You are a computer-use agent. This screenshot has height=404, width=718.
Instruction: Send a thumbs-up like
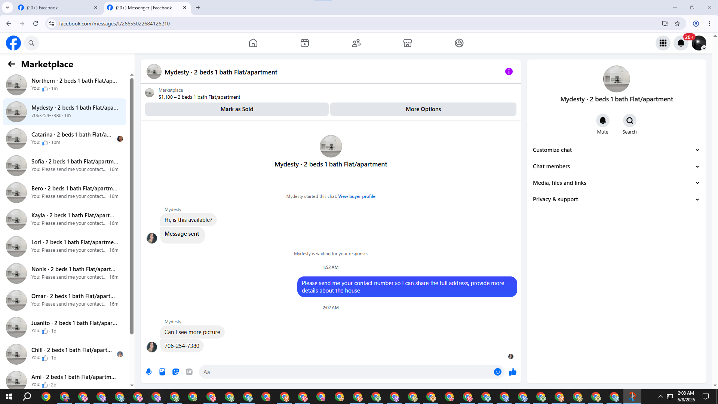coord(513,372)
